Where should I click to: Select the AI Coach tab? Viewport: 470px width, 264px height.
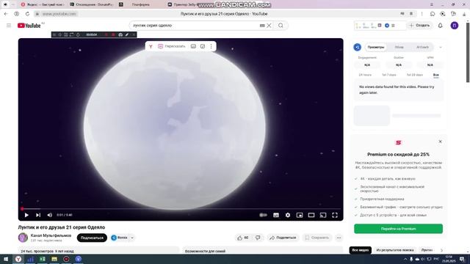422,47
